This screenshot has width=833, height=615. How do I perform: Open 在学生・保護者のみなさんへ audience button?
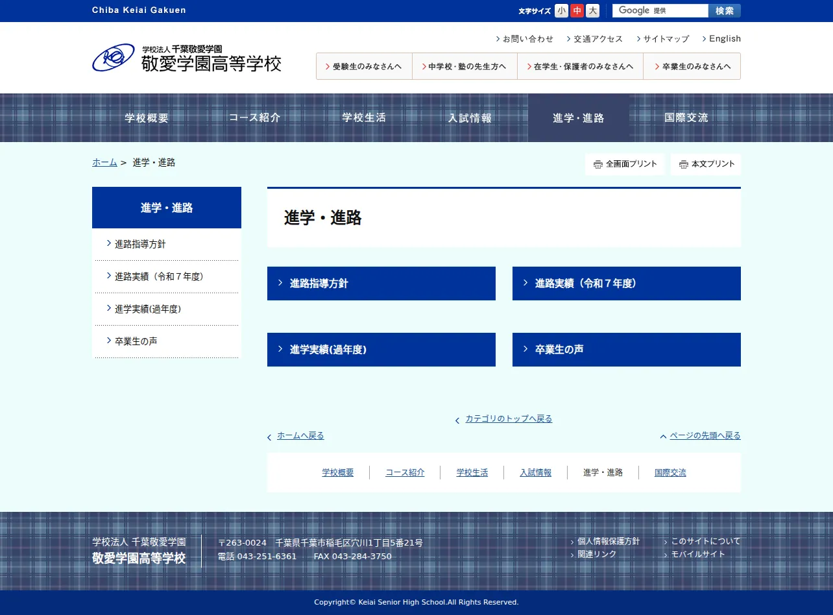(580, 66)
